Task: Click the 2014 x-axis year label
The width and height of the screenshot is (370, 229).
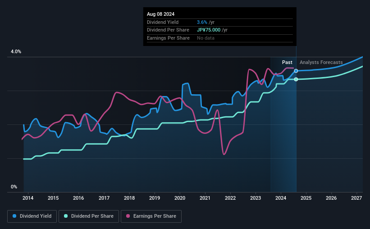Action: pos(28,198)
